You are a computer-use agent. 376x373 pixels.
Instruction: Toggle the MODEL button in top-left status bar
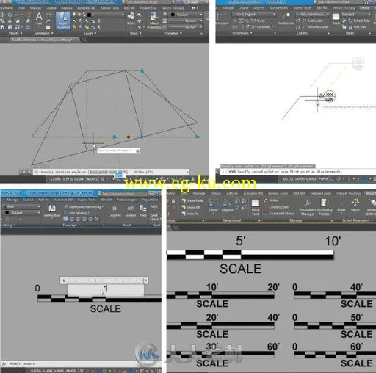point(93,179)
